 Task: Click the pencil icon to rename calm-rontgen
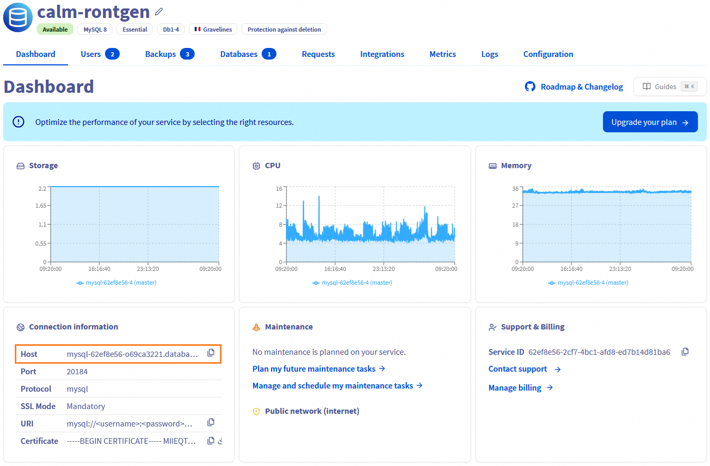(159, 12)
